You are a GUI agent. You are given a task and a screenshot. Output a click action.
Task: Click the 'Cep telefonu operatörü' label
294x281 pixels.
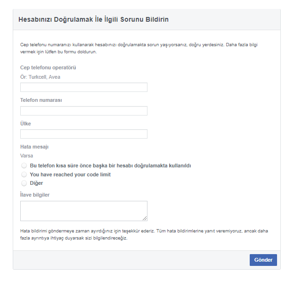tap(48, 67)
